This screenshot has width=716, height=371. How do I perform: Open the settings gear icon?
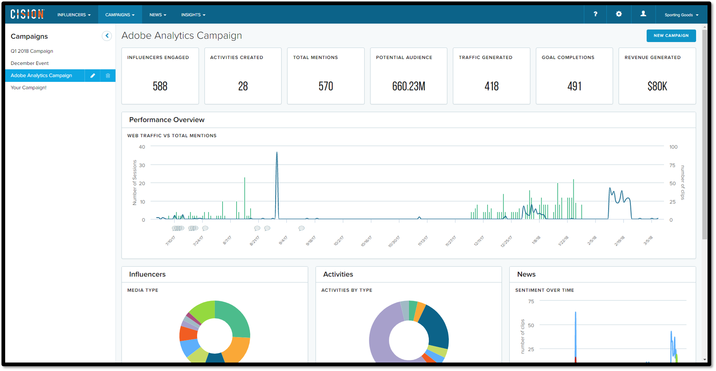coord(619,14)
